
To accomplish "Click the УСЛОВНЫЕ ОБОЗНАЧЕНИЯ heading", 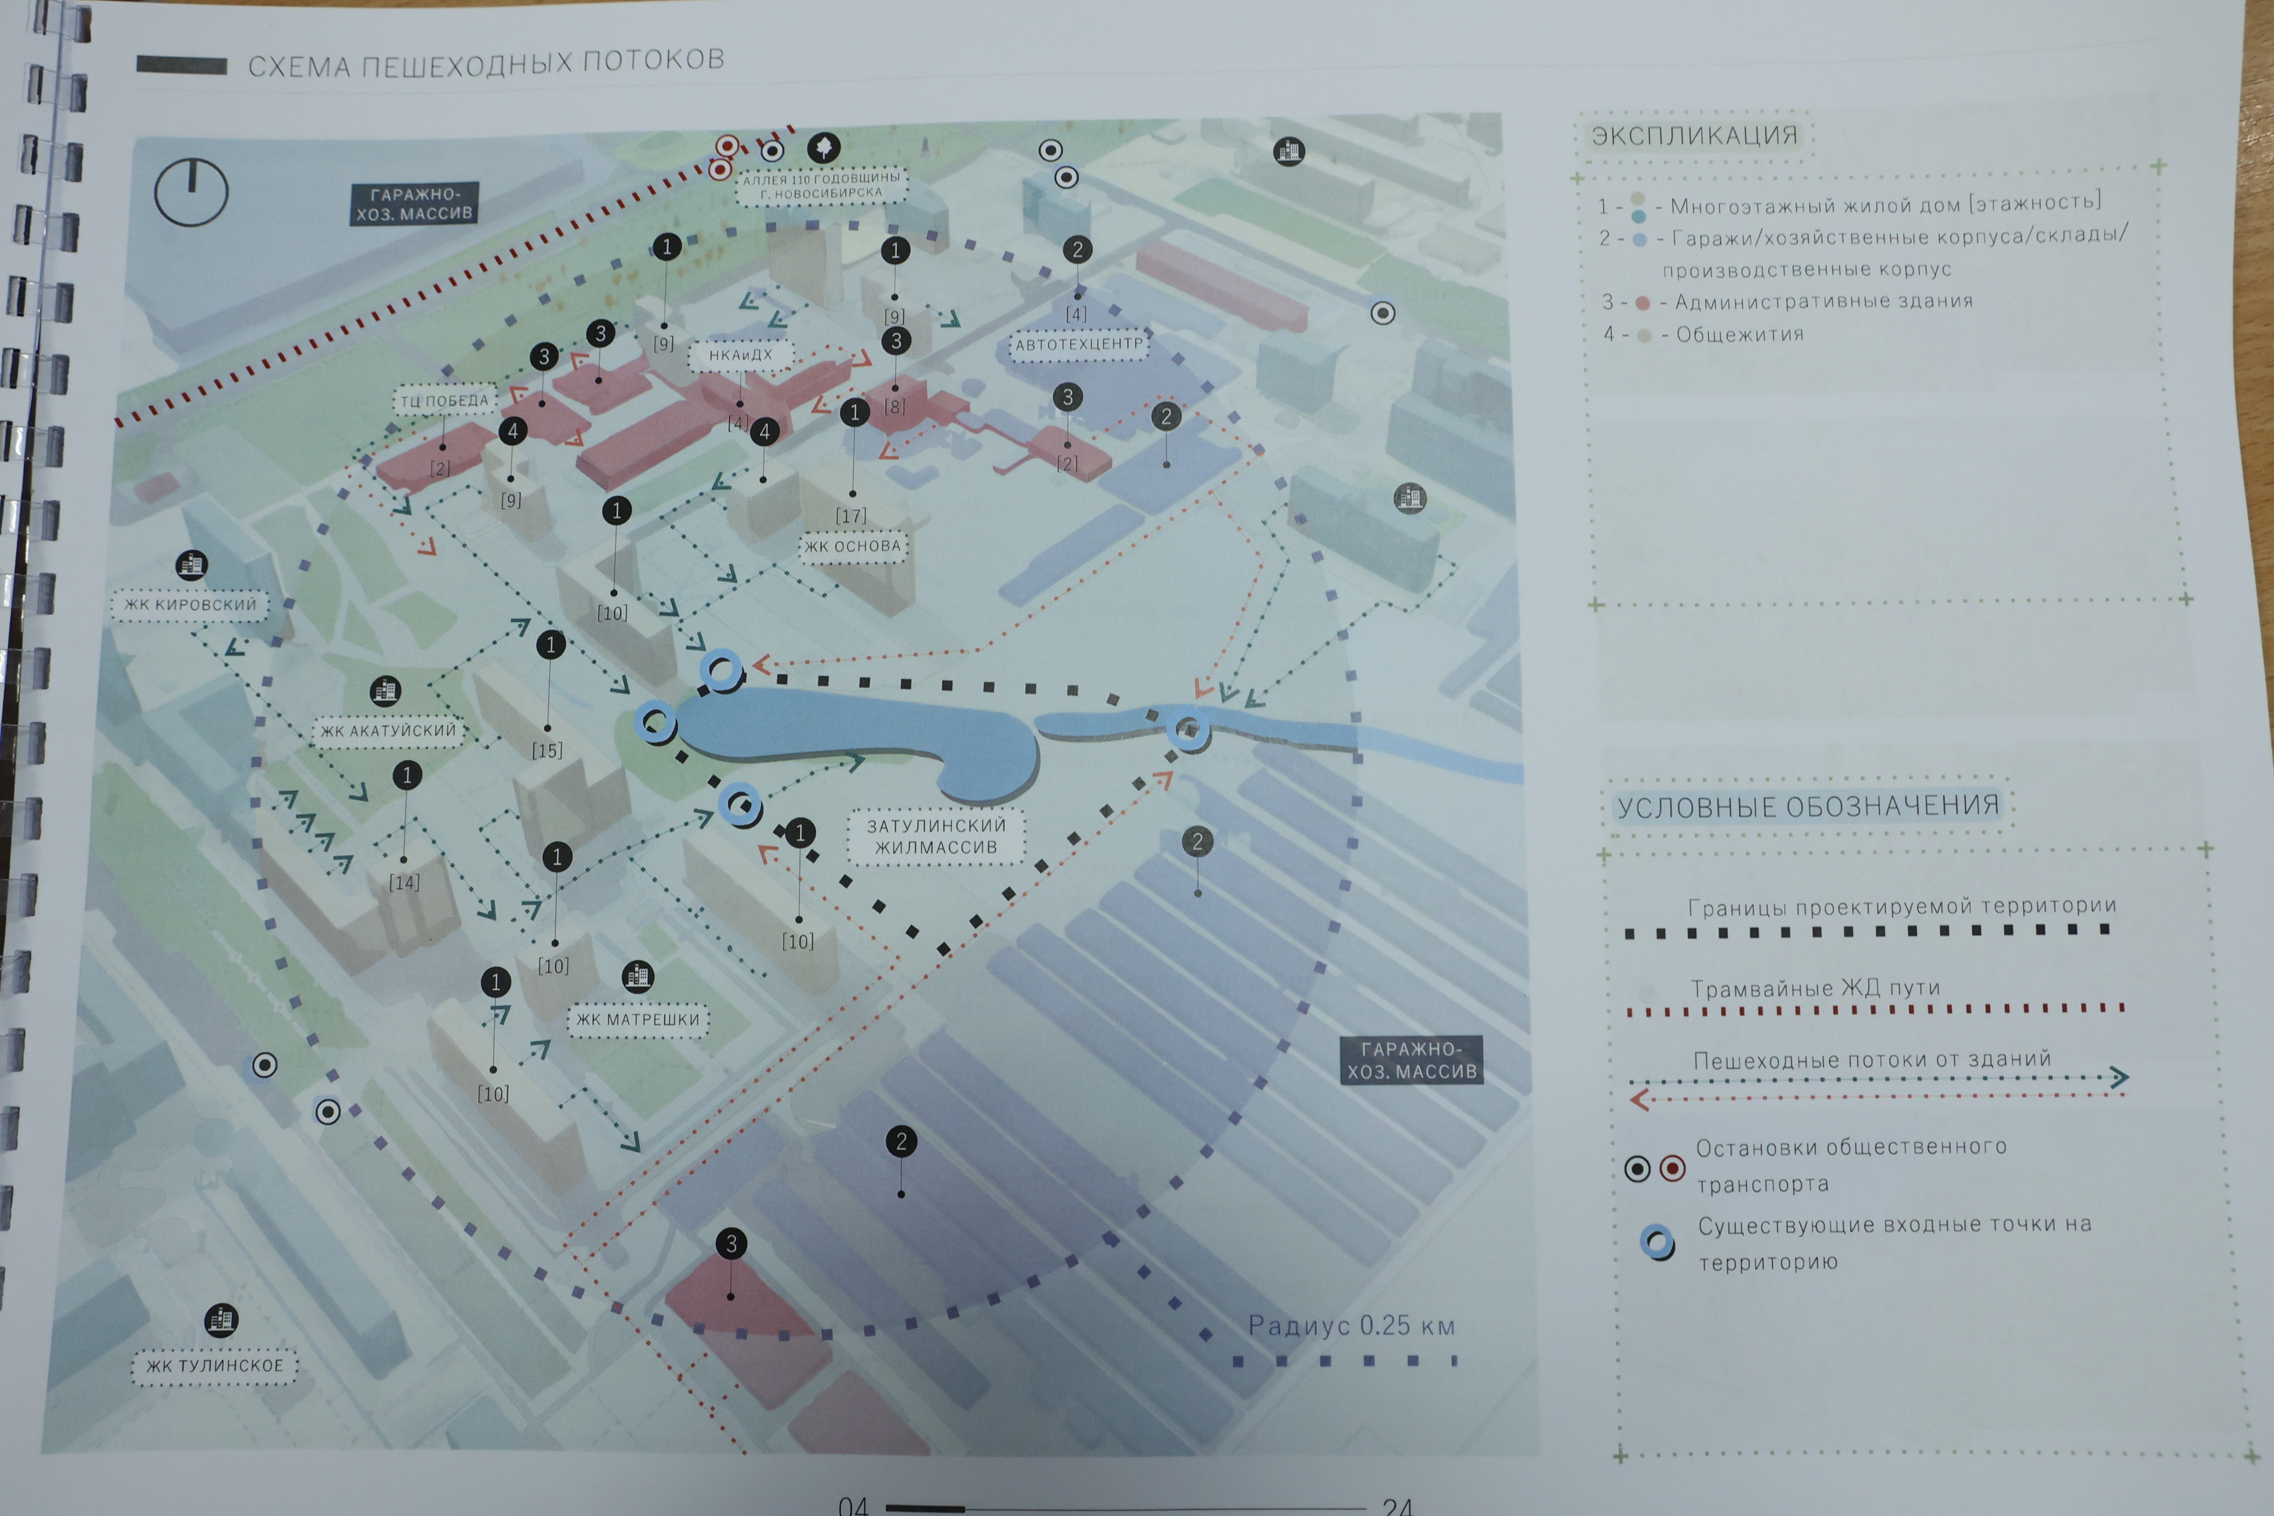I will tap(1808, 805).
